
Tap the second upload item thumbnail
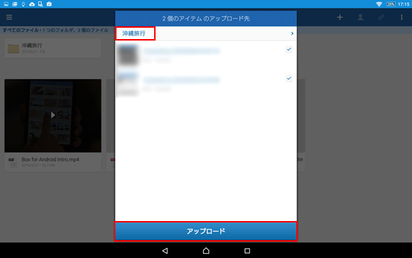pos(128,84)
